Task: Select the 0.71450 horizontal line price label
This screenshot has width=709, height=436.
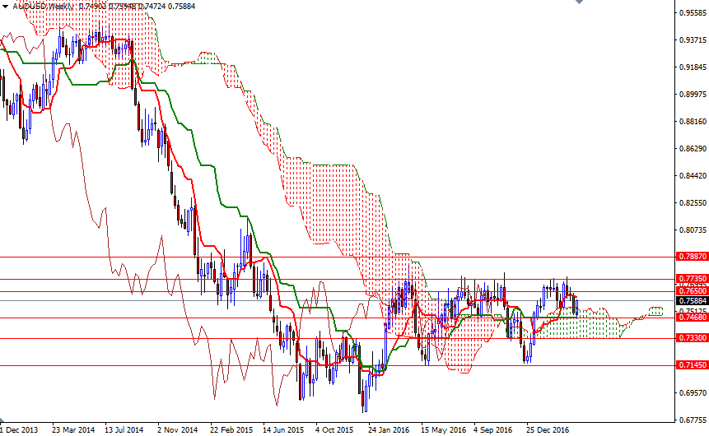Action: [693, 365]
